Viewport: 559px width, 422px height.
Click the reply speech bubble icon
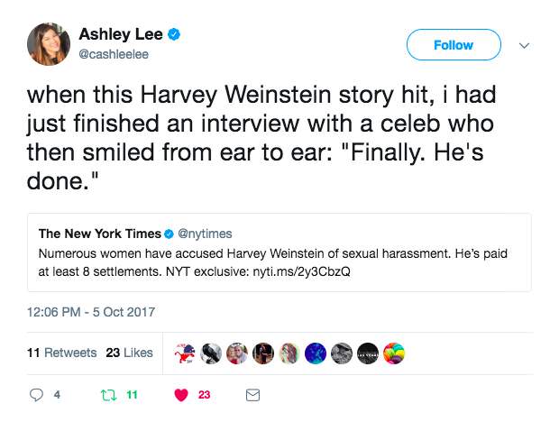point(38,395)
